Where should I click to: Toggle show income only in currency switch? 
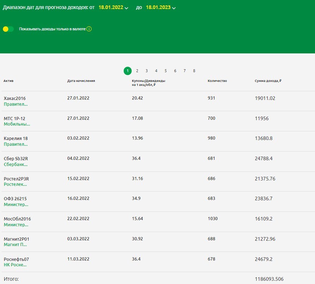[8, 29]
